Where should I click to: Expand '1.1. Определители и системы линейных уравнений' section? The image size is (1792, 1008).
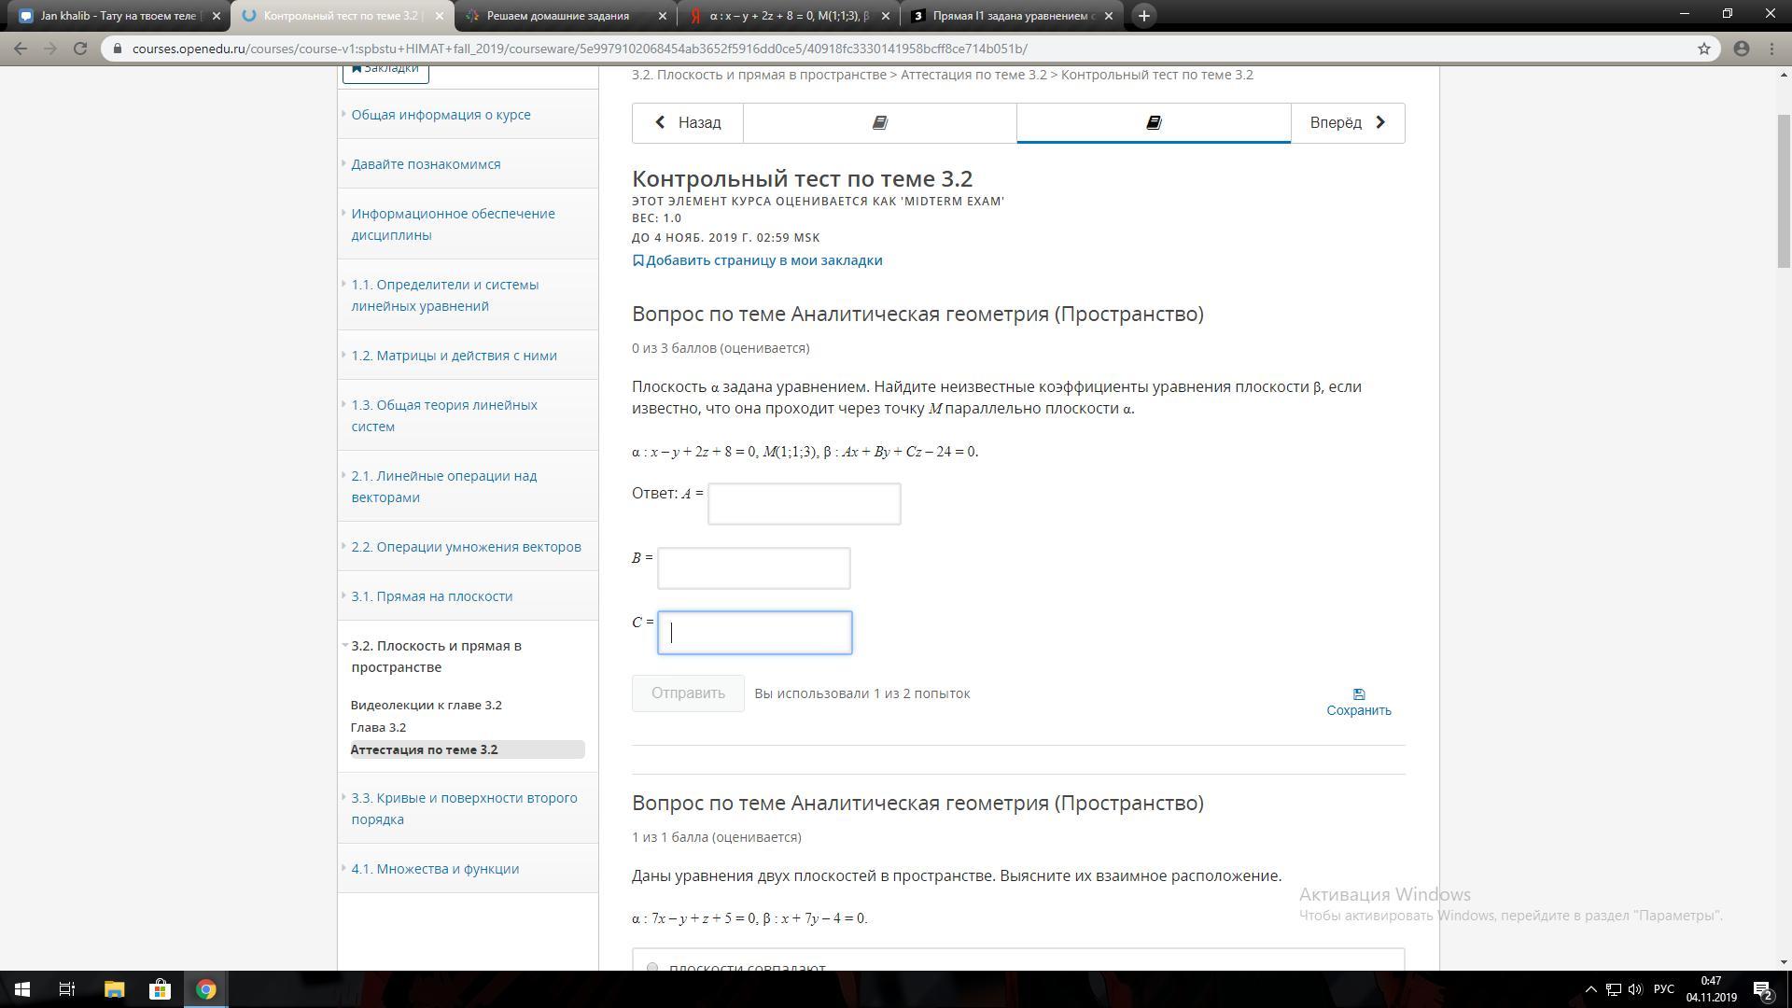pos(444,295)
